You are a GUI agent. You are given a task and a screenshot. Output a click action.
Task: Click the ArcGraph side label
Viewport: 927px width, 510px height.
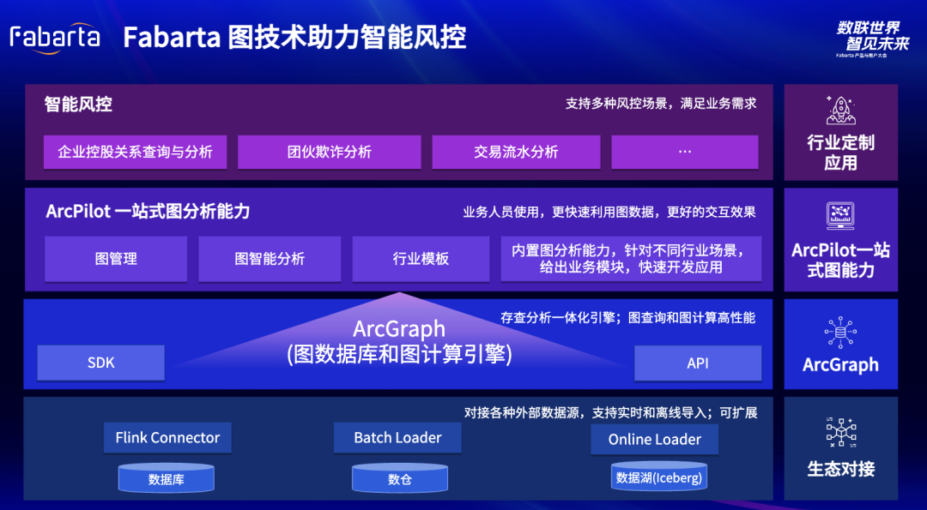click(x=840, y=365)
